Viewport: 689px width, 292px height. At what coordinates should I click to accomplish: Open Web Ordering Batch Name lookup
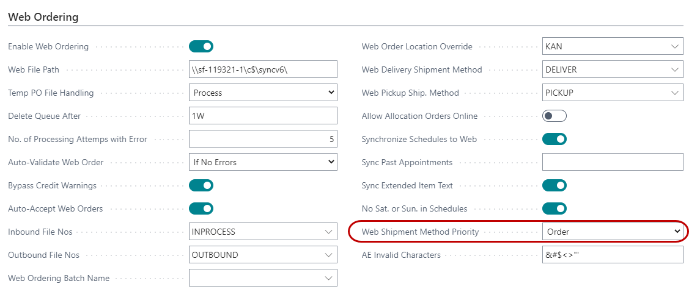coord(329,278)
